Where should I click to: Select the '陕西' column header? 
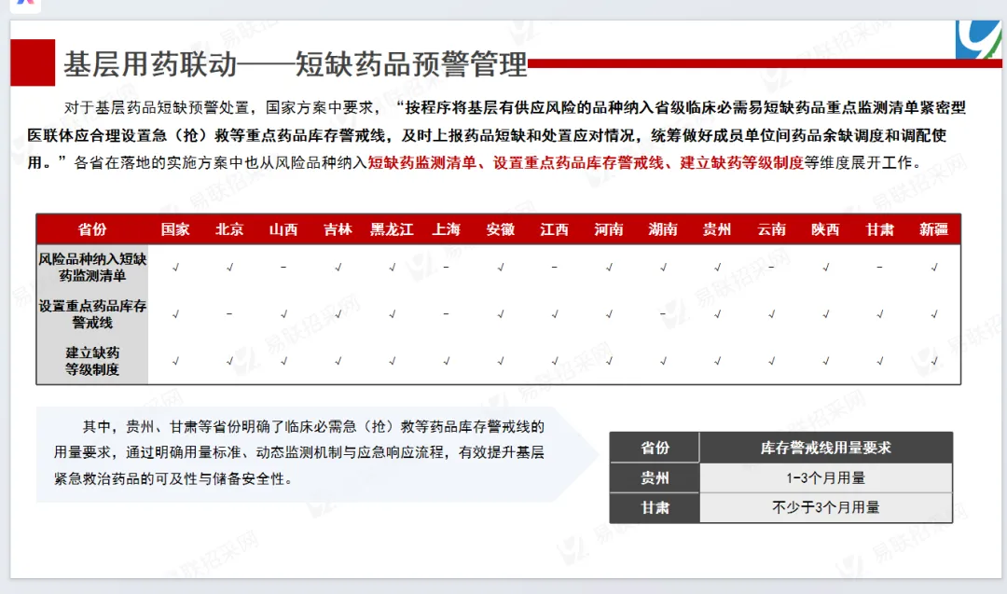pyautogui.click(x=825, y=229)
